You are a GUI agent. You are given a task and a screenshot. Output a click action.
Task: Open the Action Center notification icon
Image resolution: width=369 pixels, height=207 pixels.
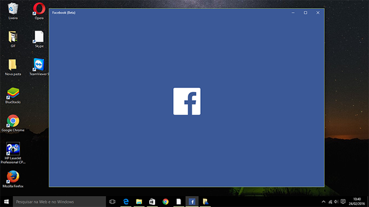[344, 201]
